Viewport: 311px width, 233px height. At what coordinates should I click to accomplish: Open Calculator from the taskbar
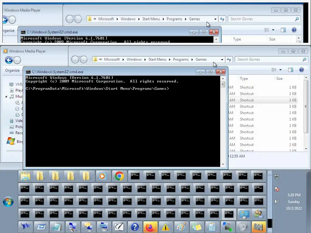pos(212,227)
